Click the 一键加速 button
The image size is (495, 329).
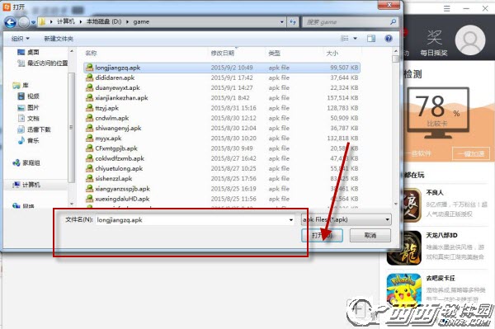(471, 153)
